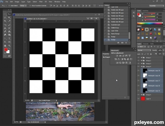Lock layer position icon
Image resolution: width=165 pixels, height=126 pixels.
(148, 54)
